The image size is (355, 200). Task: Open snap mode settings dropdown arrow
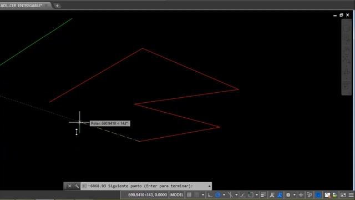(203, 195)
